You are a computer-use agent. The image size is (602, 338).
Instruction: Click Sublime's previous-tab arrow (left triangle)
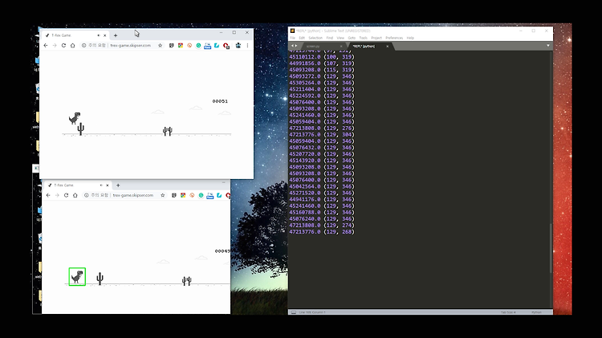coord(292,46)
